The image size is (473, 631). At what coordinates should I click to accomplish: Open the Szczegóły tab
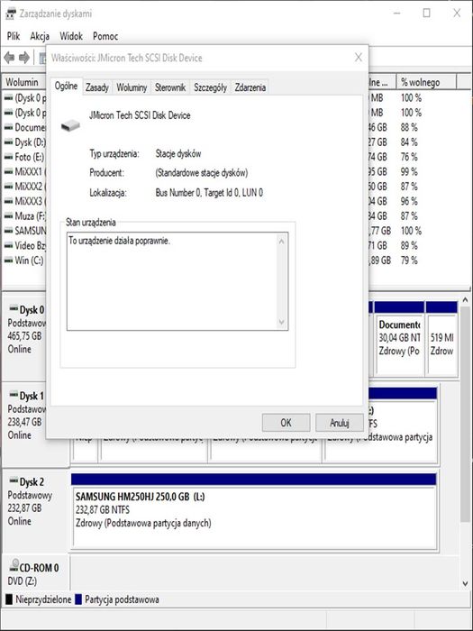pos(210,87)
